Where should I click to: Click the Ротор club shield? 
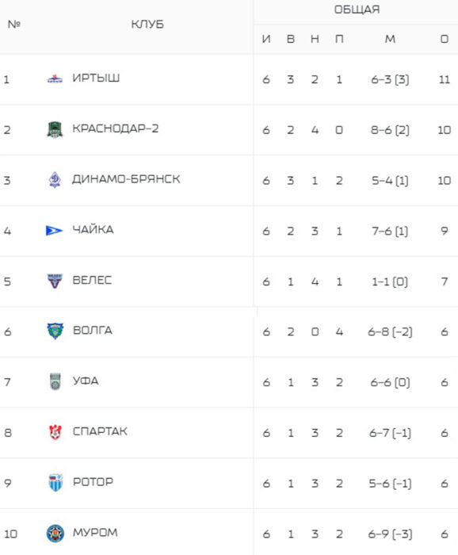coord(55,483)
